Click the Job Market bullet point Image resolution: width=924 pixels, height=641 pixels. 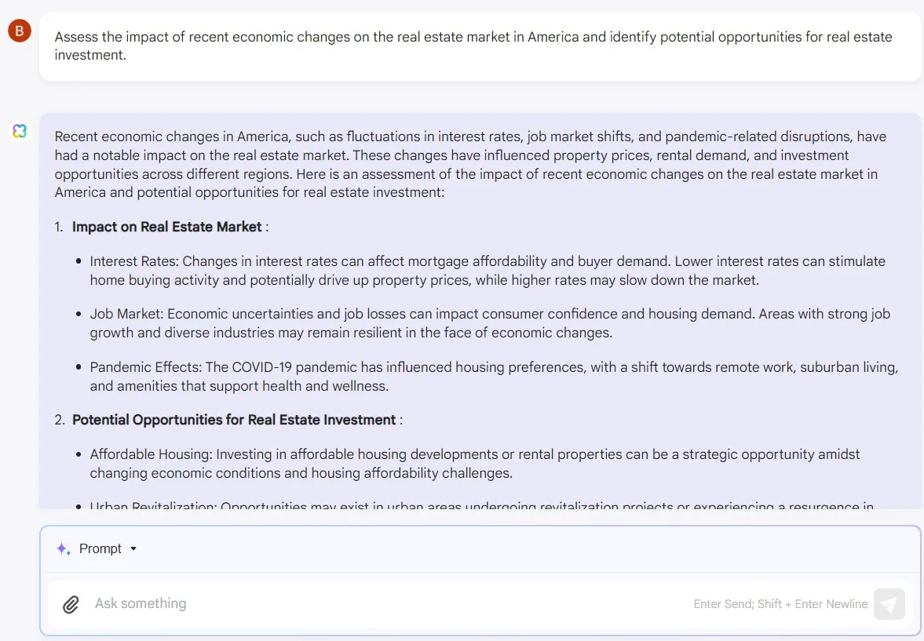tap(487, 323)
